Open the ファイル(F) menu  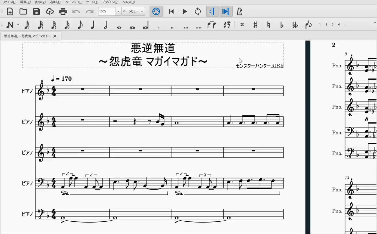coord(9,2)
